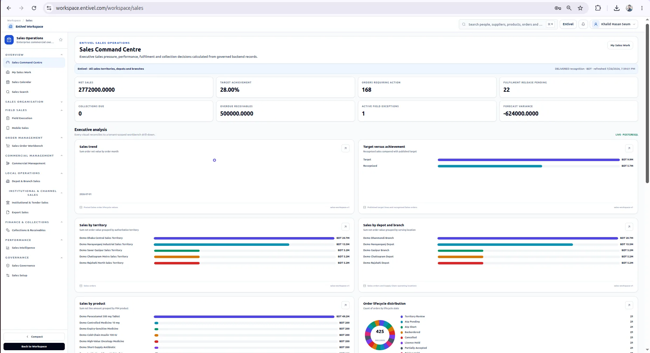This screenshot has height=353, width=650.
Task: Open Khalid Hasan Seum user dropdown
Action: pos(614,24)
